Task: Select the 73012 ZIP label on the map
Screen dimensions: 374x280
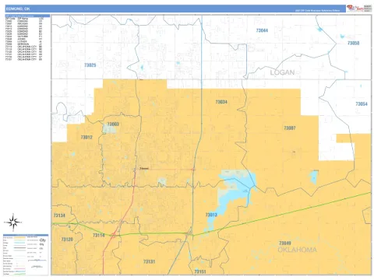Action: (86, 137)
